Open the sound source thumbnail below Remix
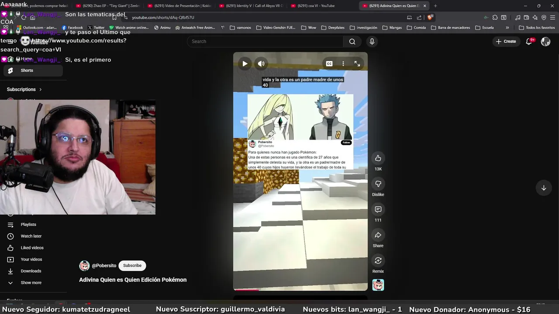The width and height of the screenshot is (559, 314). [x=378, y=285]
